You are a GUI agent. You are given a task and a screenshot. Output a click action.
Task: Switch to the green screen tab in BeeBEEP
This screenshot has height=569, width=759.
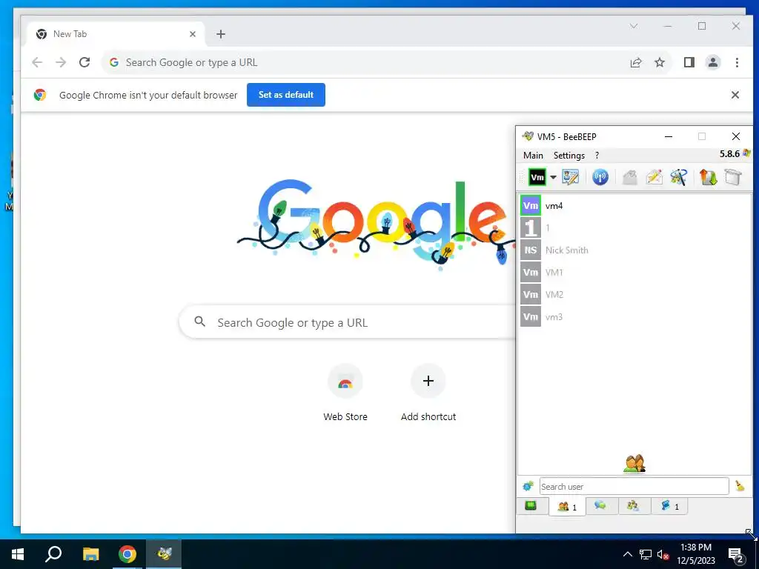(x=531, y=506)
